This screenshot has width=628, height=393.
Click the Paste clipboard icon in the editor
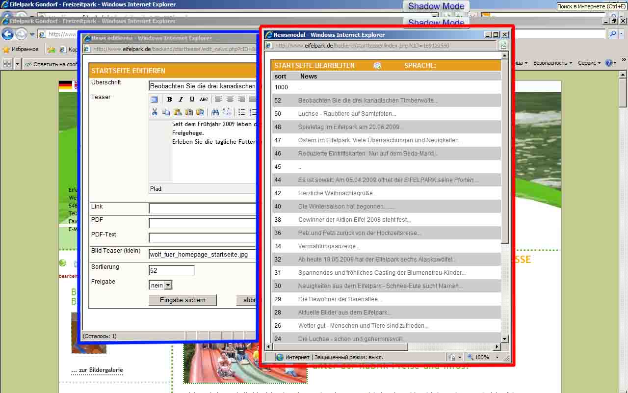pos(177,112)
